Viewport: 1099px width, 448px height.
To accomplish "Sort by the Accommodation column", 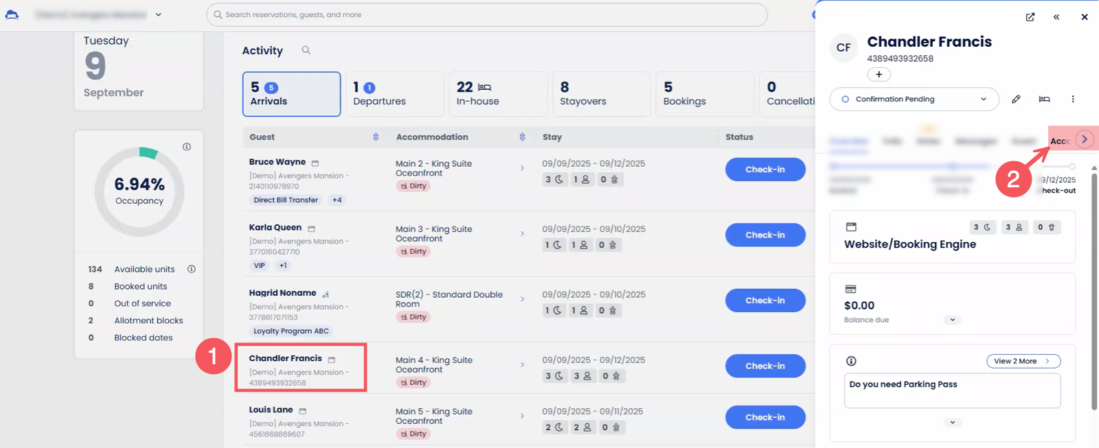I will 522,137.
